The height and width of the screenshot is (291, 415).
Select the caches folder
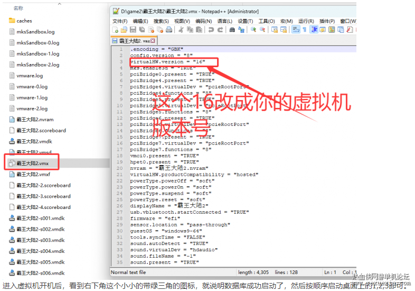(x=20, y=21)
